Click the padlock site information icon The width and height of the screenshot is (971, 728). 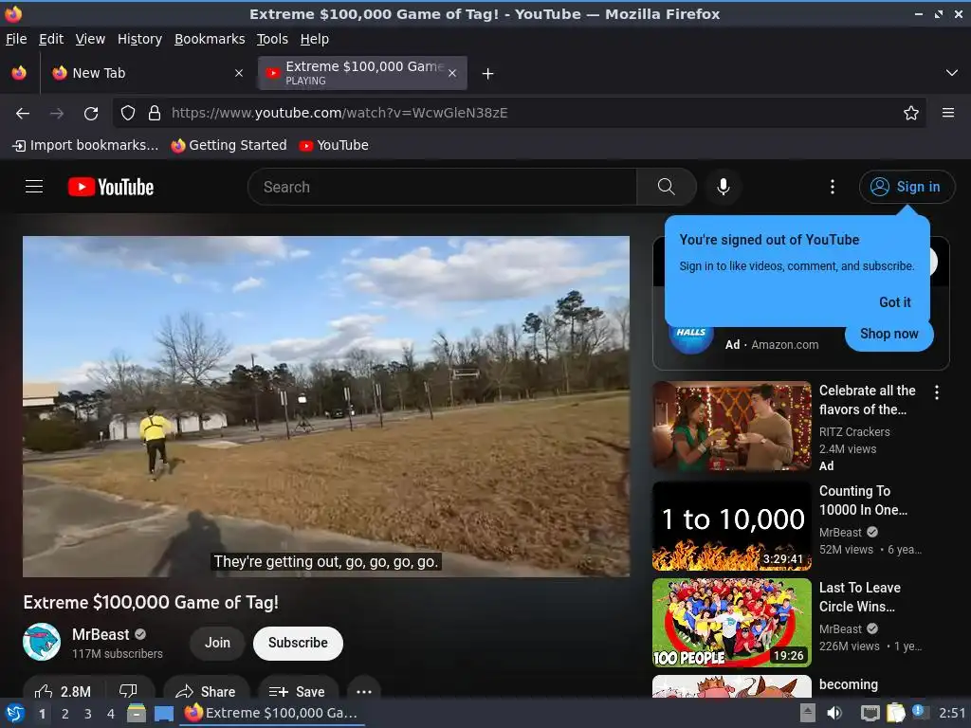click(155, 113)
